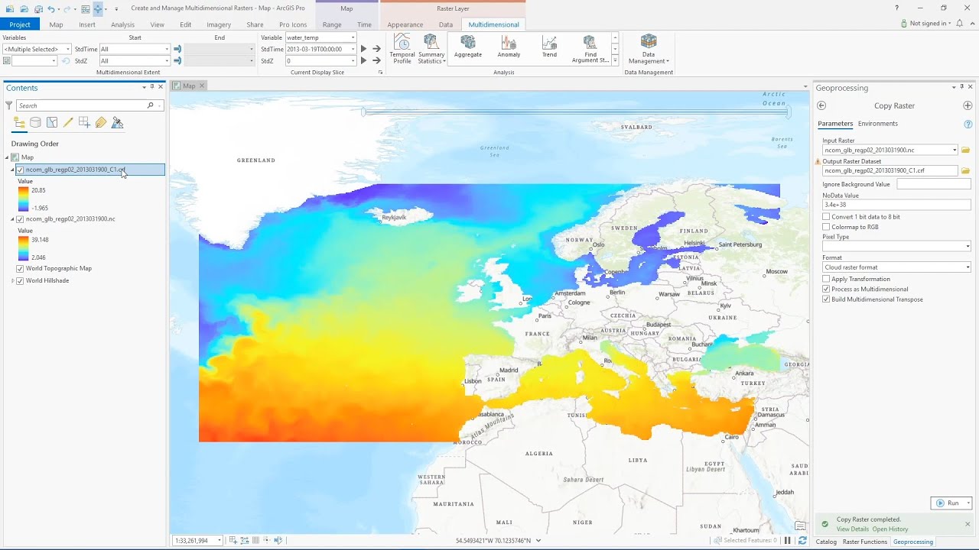Expand the World Hillshade layer
The width and height of the screenshot is (979, 550).
click(x=13, y=280)
